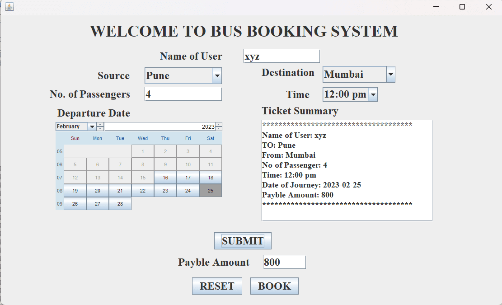
Task: Select February 19 on the calendar
Action: [75, 191]
